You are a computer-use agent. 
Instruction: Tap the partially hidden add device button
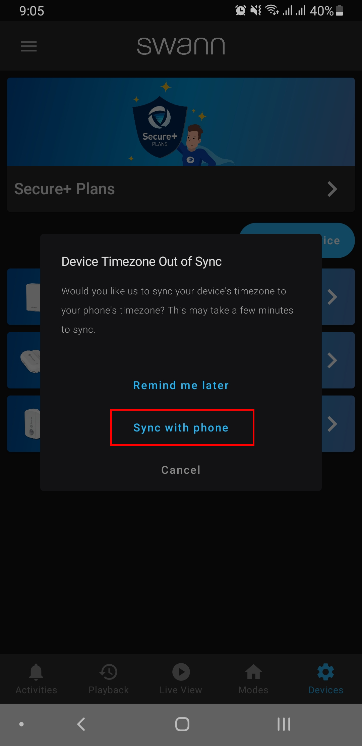[x=338, y=241]
